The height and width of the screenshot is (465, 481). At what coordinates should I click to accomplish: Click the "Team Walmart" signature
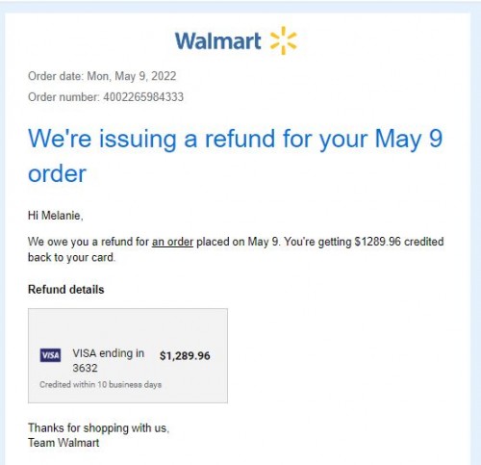point(63,443)
